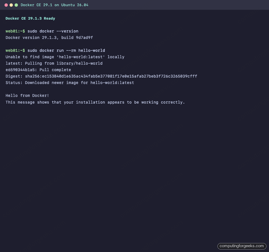Open the computingforgeeks.com link badge

pos(242,246)
